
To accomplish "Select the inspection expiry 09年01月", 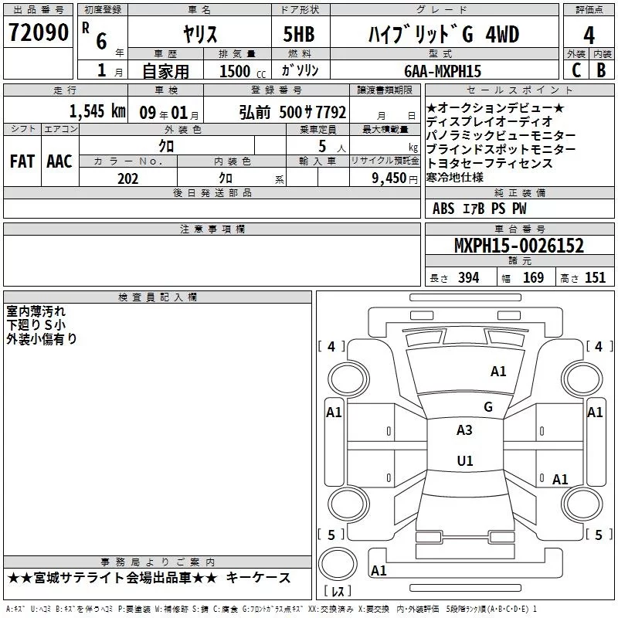I will [x=168, y=113].
